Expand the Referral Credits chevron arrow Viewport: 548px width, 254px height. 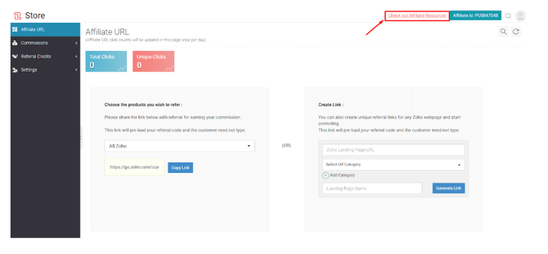pos(76,56)
